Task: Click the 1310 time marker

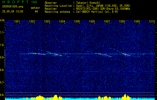Action: tap(152, 21)
